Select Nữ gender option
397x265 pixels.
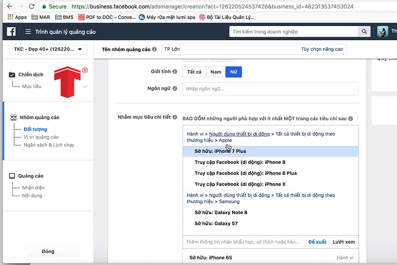(233, 72)
